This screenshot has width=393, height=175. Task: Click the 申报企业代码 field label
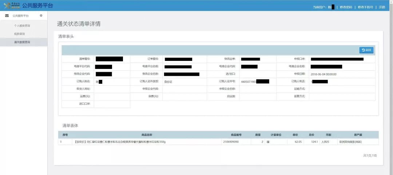(150, 89)
